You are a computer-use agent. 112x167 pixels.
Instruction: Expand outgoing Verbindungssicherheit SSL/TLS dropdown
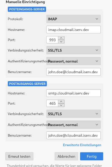pyautogui.click(x=73, y=114)
